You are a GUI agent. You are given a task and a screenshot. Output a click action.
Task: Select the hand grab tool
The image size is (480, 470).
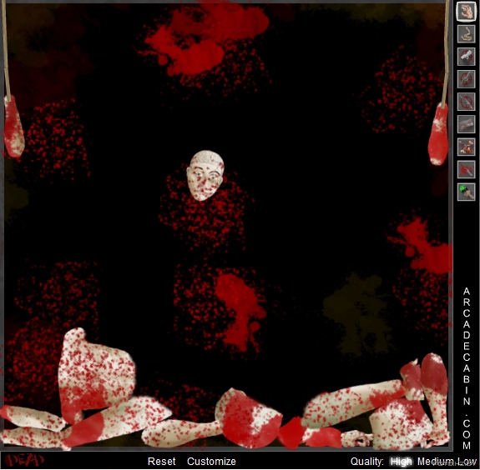click(x=466, y=12)
